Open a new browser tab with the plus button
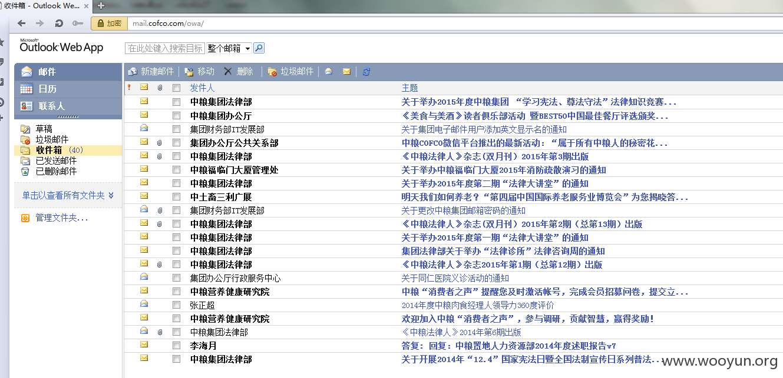The image size is (783, 378). click(101, 6)
